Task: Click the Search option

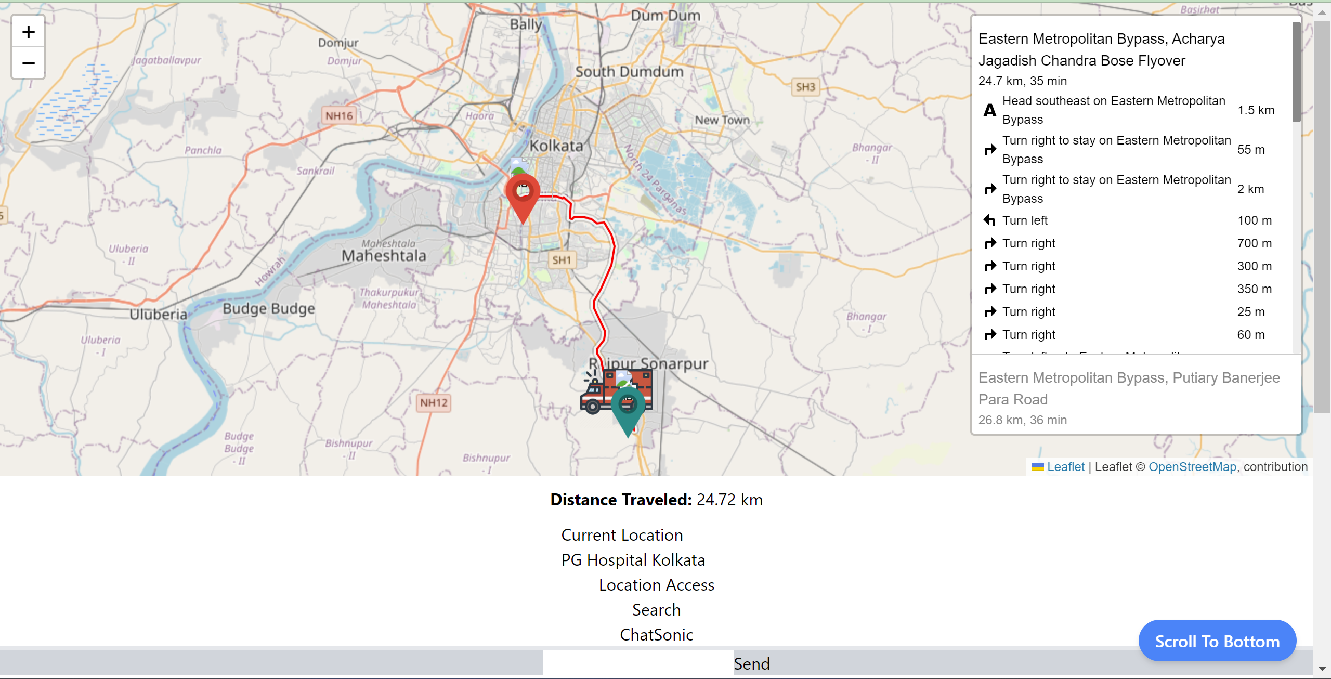Action: tap(656, 610)
